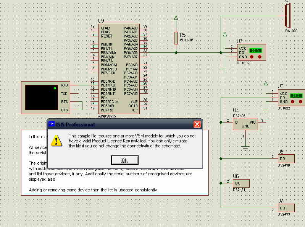Viewport: 305px width, 227px height.
Task: Click OK in the licence warning dialog
Action: tap(124, 160)
